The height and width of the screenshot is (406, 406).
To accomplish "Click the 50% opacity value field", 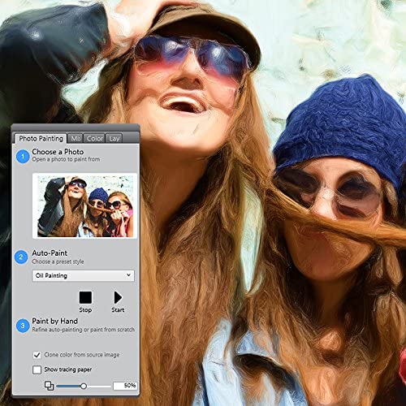I will coord(125,386).
